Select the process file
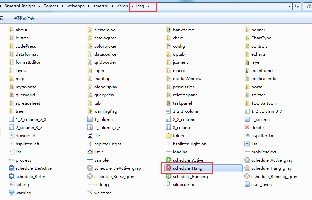Viewport: 312px width, 200px height. 20,160
